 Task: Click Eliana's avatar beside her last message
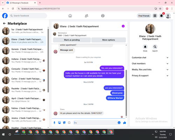click(55, 113)
